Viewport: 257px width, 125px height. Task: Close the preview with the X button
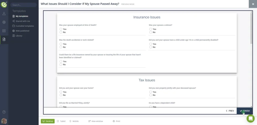(253, 4)
